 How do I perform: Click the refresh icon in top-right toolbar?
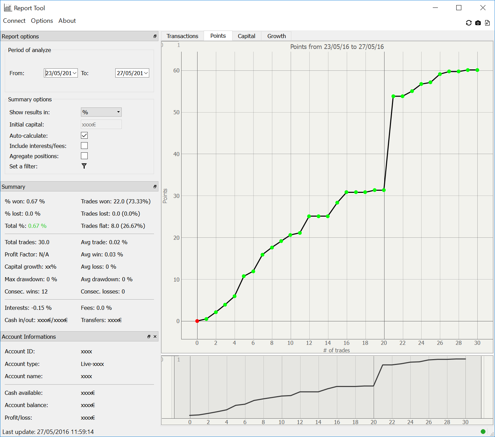click(468, 23)
